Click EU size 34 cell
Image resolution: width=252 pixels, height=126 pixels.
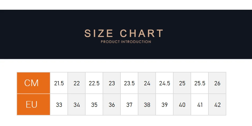77,105
